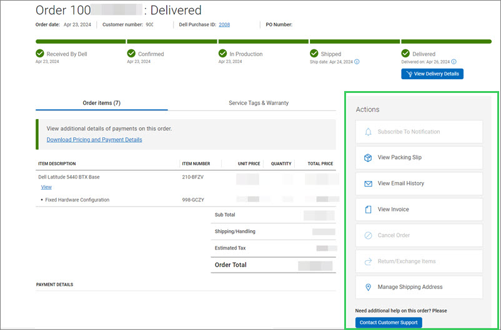The width and height of the screenshot is (501, 330).
Task: Open Download Pricing and Payment Details link
Action: [x=94, y=140]
